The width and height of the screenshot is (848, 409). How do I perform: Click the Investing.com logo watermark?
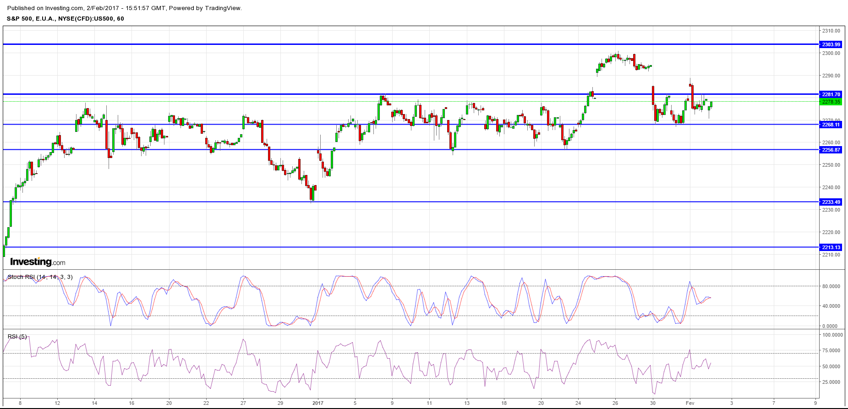(38, 262)
